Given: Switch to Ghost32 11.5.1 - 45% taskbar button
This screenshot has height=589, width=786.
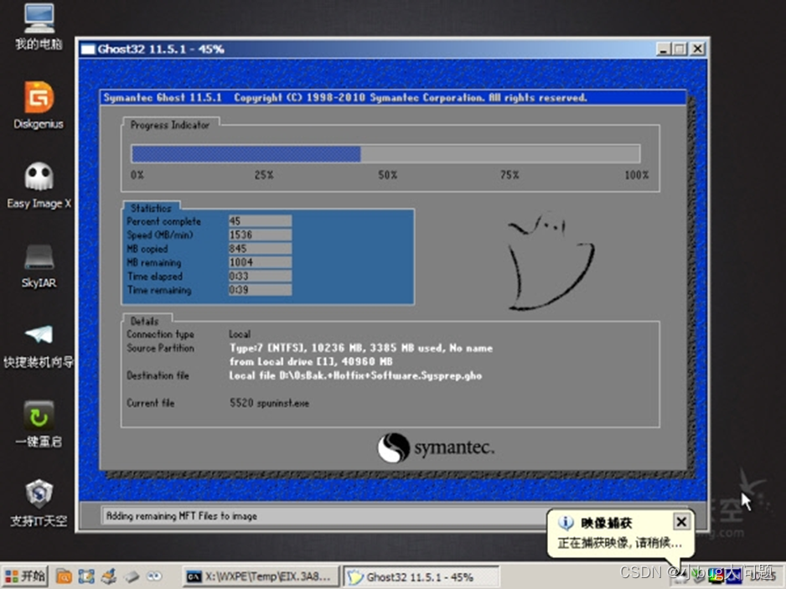Looking at the screenshot, I should (420, 577).
